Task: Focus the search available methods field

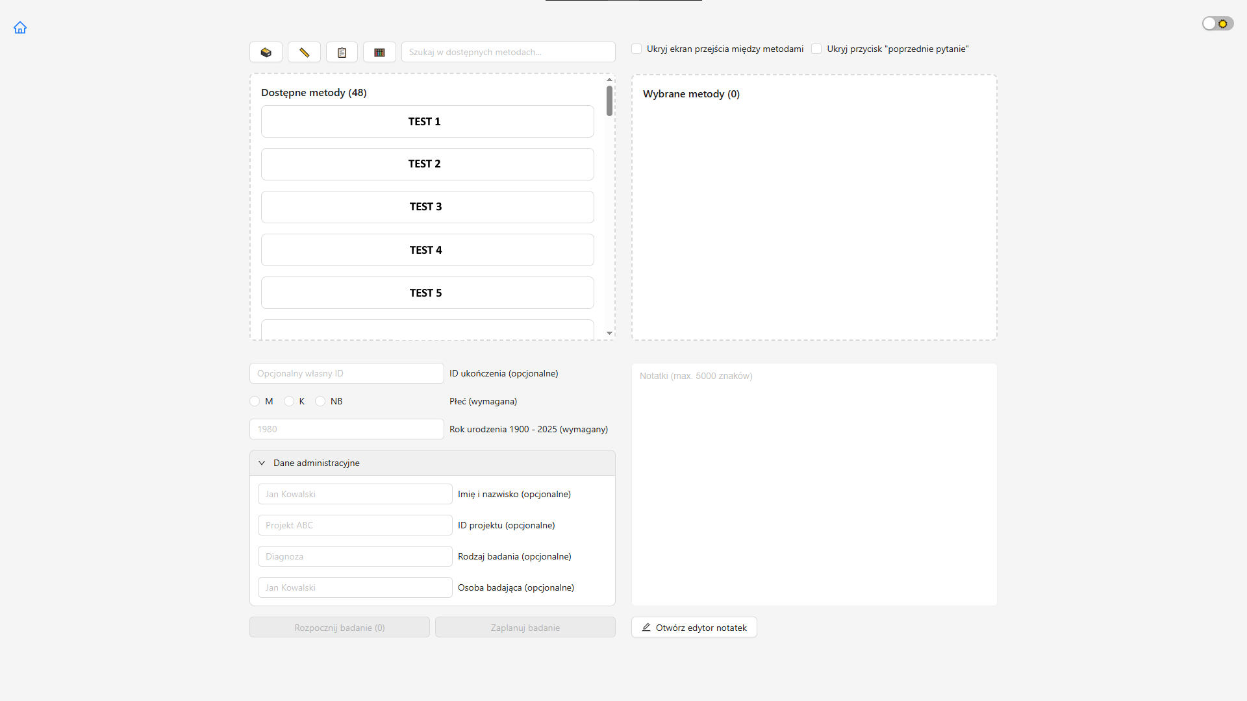Action: (509, 52)
